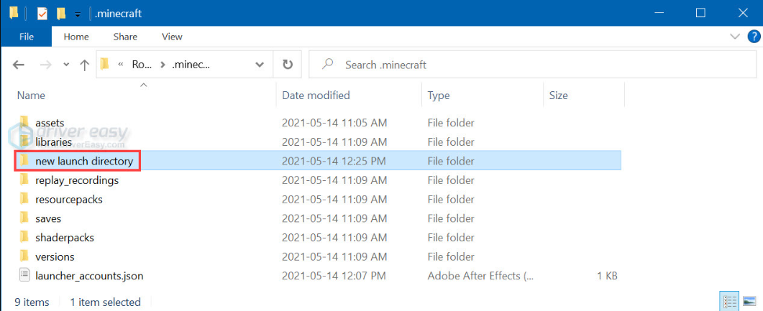This screenshot has width=763, height=311.
Task: Click the title bar folder icon
Action: 14,13
